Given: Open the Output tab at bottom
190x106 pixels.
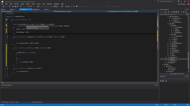Looking at the screenshot, I should coord(17,102).
